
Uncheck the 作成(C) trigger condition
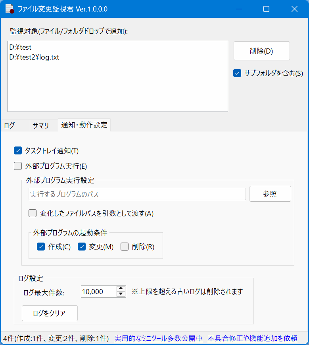click(41, 247)
